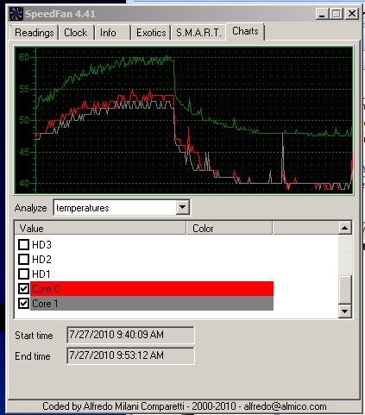This screenshot has height=415, width=365.
Task: Uncheck the Core 1 checkbox
Action: coord(23,303)
